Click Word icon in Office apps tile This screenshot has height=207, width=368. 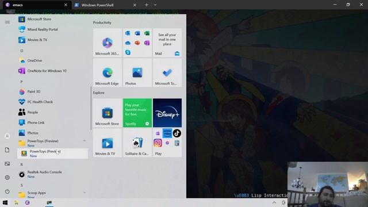137,33
